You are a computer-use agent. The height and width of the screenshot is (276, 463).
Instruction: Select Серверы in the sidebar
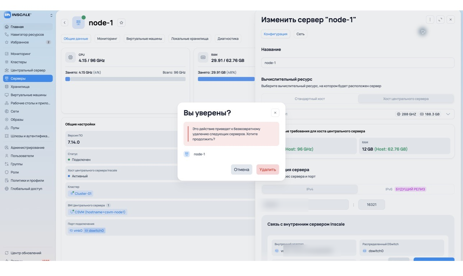pyautogui.click(x=28, y=78)
